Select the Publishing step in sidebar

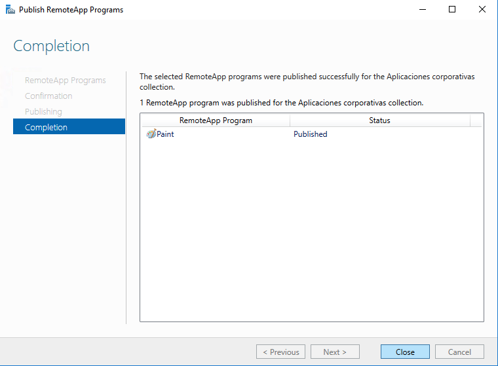pyautogui.click(x=43, y=112)
